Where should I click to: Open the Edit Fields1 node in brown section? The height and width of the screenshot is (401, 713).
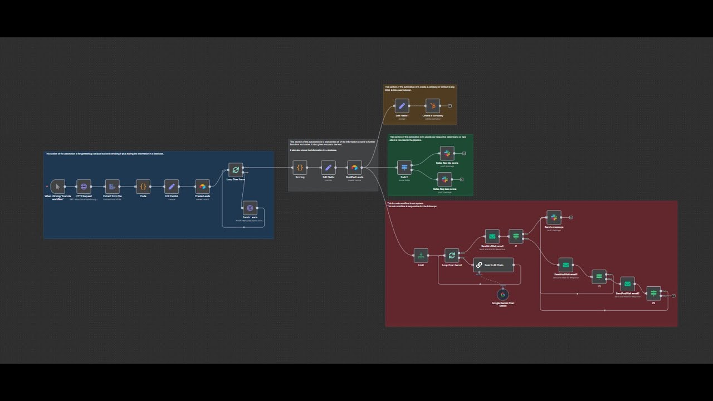tap(402, 106)
